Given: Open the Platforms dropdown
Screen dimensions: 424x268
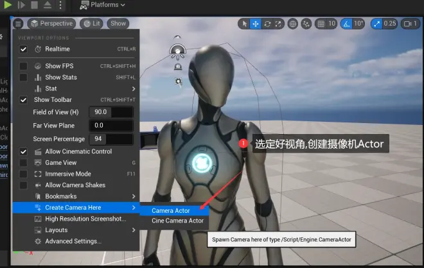Looking at the screenshot, I should tap(103, 5).
